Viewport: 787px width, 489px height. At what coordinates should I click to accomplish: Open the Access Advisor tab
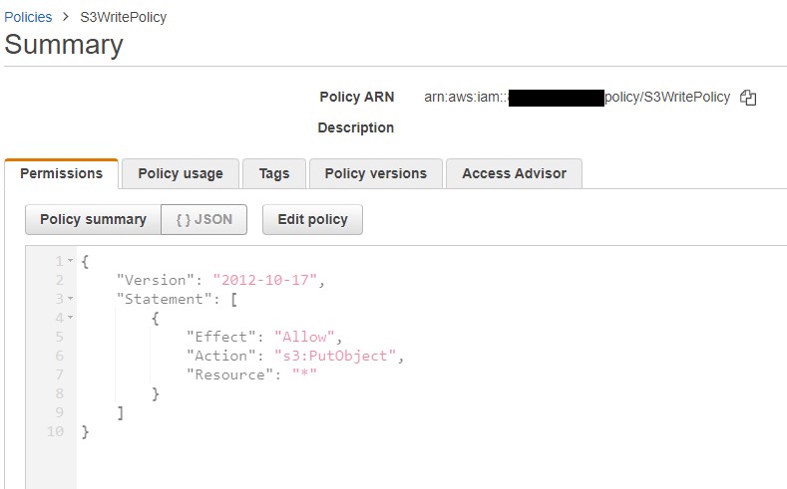(514, 173)
